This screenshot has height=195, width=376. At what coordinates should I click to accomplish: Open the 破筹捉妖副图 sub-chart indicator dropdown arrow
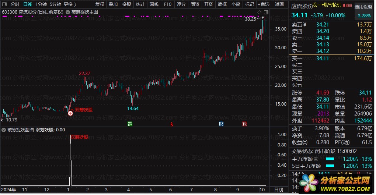point(4,130)
